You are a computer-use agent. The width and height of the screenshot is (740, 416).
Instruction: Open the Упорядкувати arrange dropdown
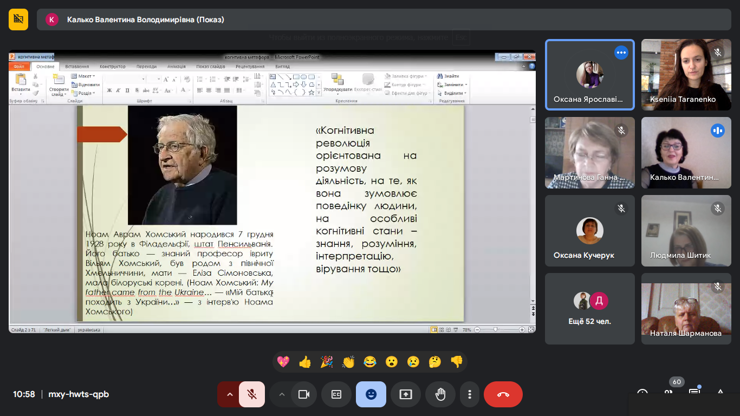click(337, 84)
